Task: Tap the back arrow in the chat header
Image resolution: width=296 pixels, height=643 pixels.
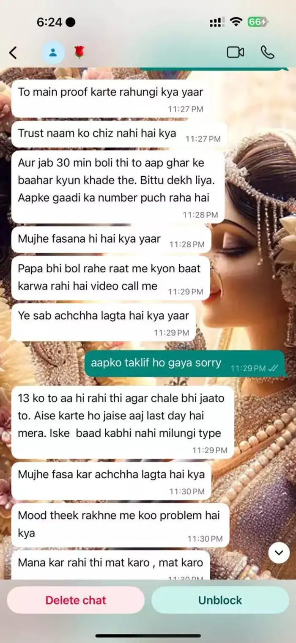Action: (x=13, y=53)
